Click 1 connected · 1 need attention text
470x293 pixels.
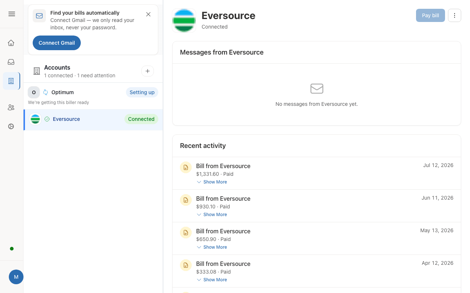tap(80, 75)
